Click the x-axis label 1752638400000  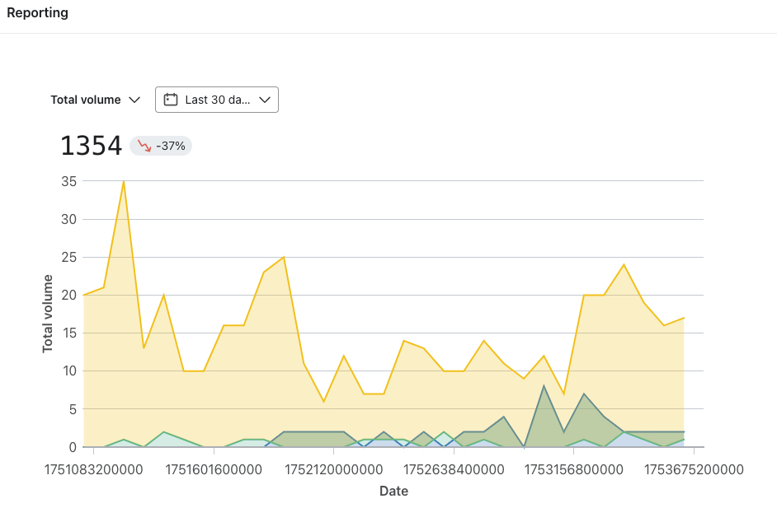click(454, 470)
